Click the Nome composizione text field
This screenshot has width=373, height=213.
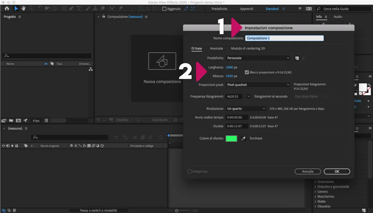coord(284,38)
